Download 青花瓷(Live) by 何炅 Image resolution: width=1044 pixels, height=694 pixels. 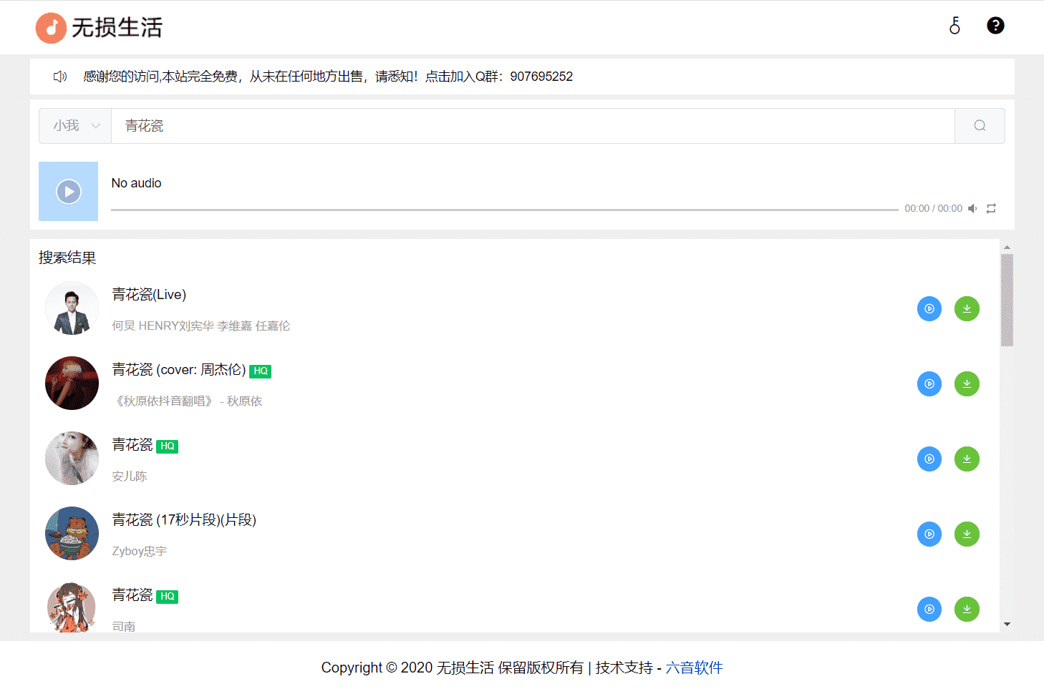[967, 309]
